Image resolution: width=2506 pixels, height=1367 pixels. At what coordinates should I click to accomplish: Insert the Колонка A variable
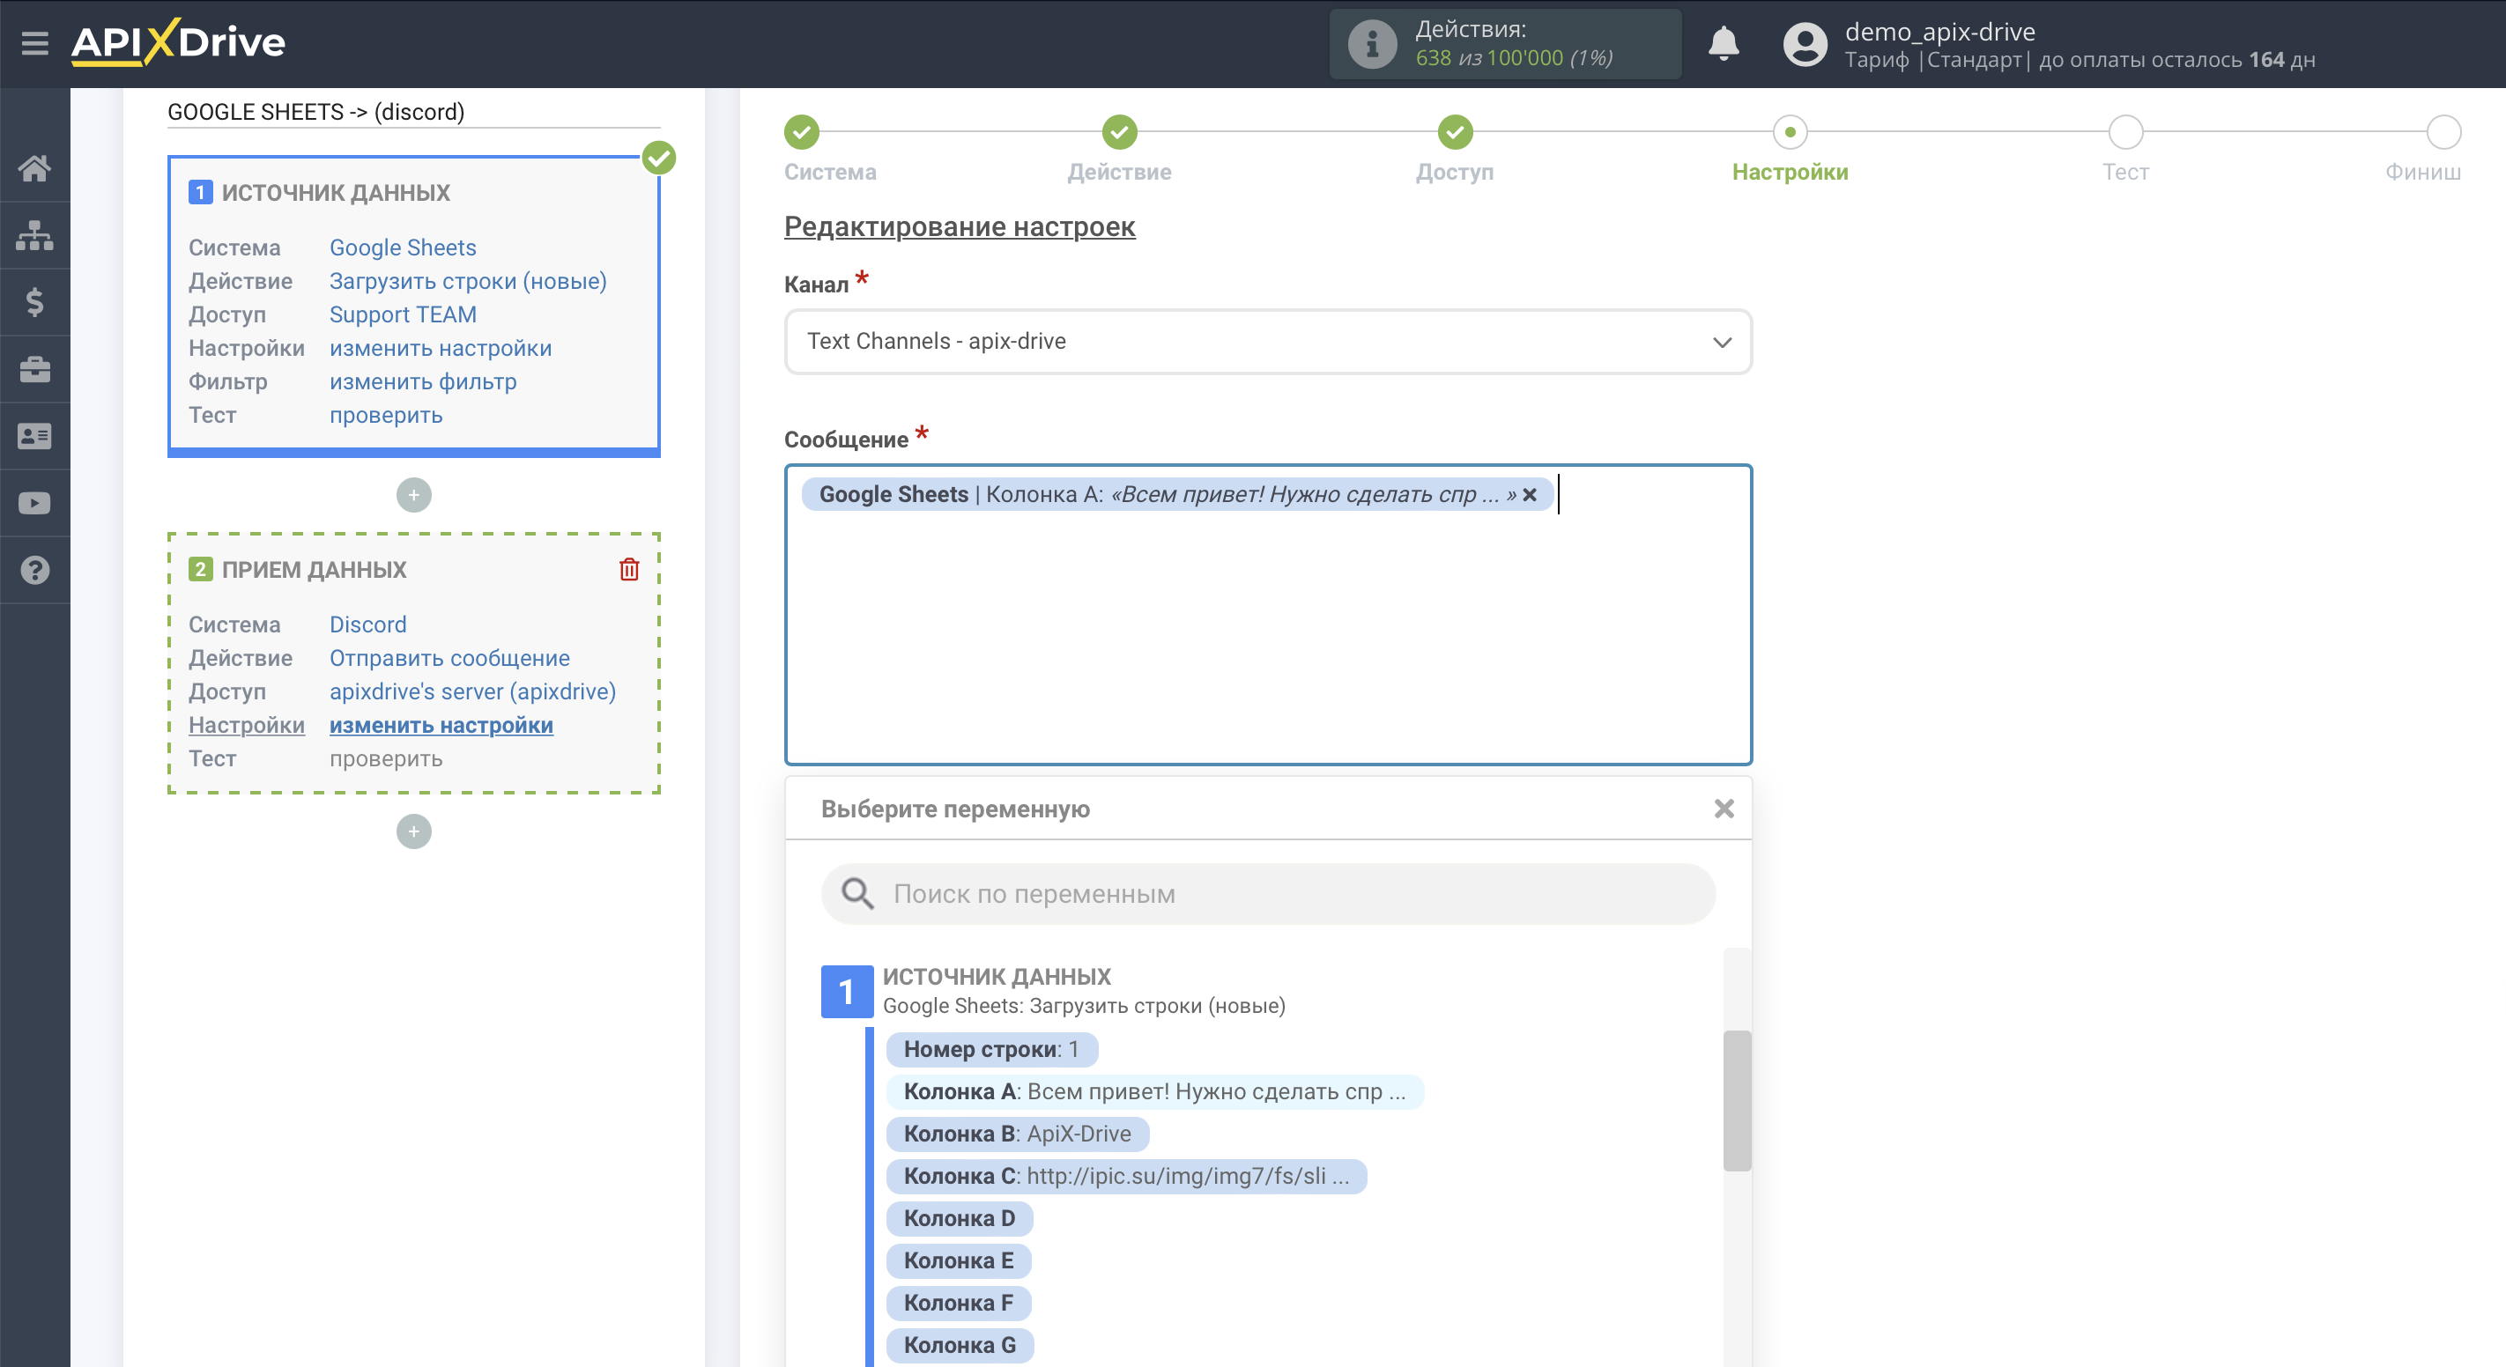(1154, 1092)
